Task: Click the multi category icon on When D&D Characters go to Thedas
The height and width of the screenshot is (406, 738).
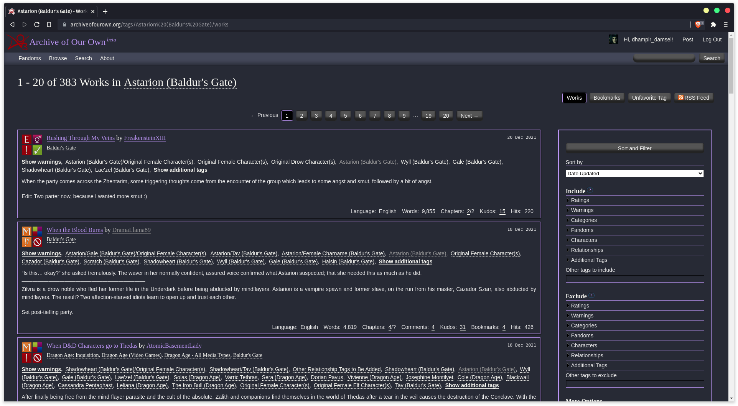Action: coord(37,347)
